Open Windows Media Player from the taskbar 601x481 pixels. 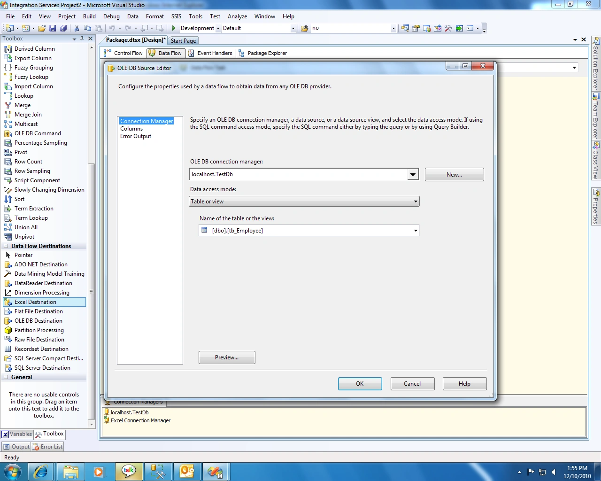100,472
